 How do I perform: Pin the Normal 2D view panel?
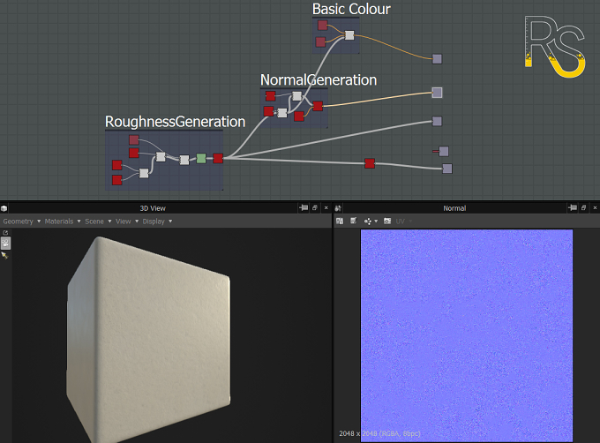(573, 207)
